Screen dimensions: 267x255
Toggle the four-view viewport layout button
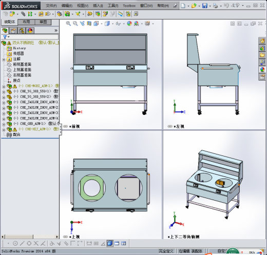[x=123, y=243]
